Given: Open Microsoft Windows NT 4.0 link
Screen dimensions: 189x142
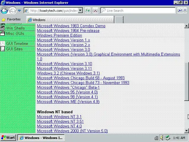Looking at the screenshot, I should point(59,126).
